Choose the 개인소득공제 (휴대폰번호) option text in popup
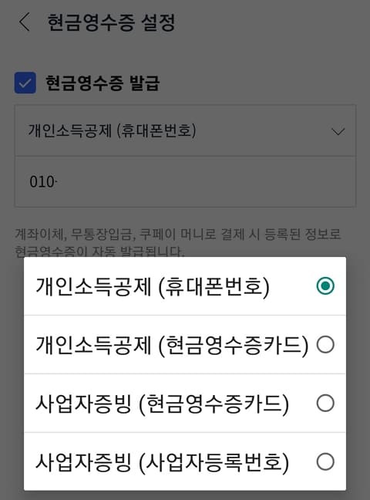The height and width of the screenshot is (500, 370). (x=153, y=286)
